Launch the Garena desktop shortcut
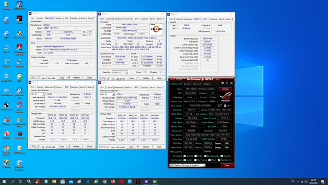This screenshot has width=328, height=185. [x=19, y=20]
